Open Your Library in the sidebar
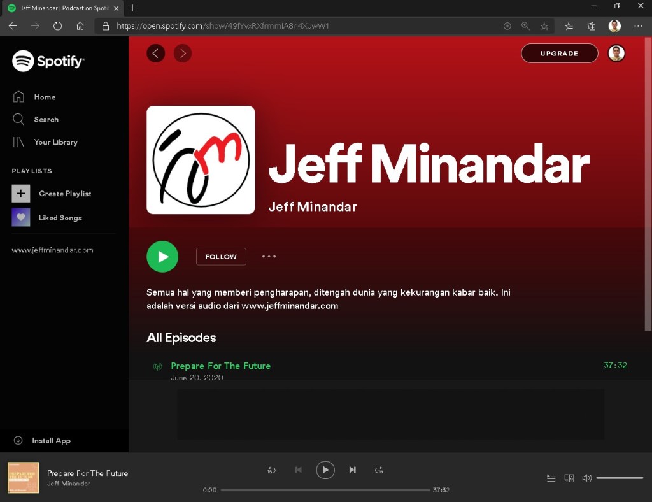This screenshot has height=502, width=652. (55, 142)
